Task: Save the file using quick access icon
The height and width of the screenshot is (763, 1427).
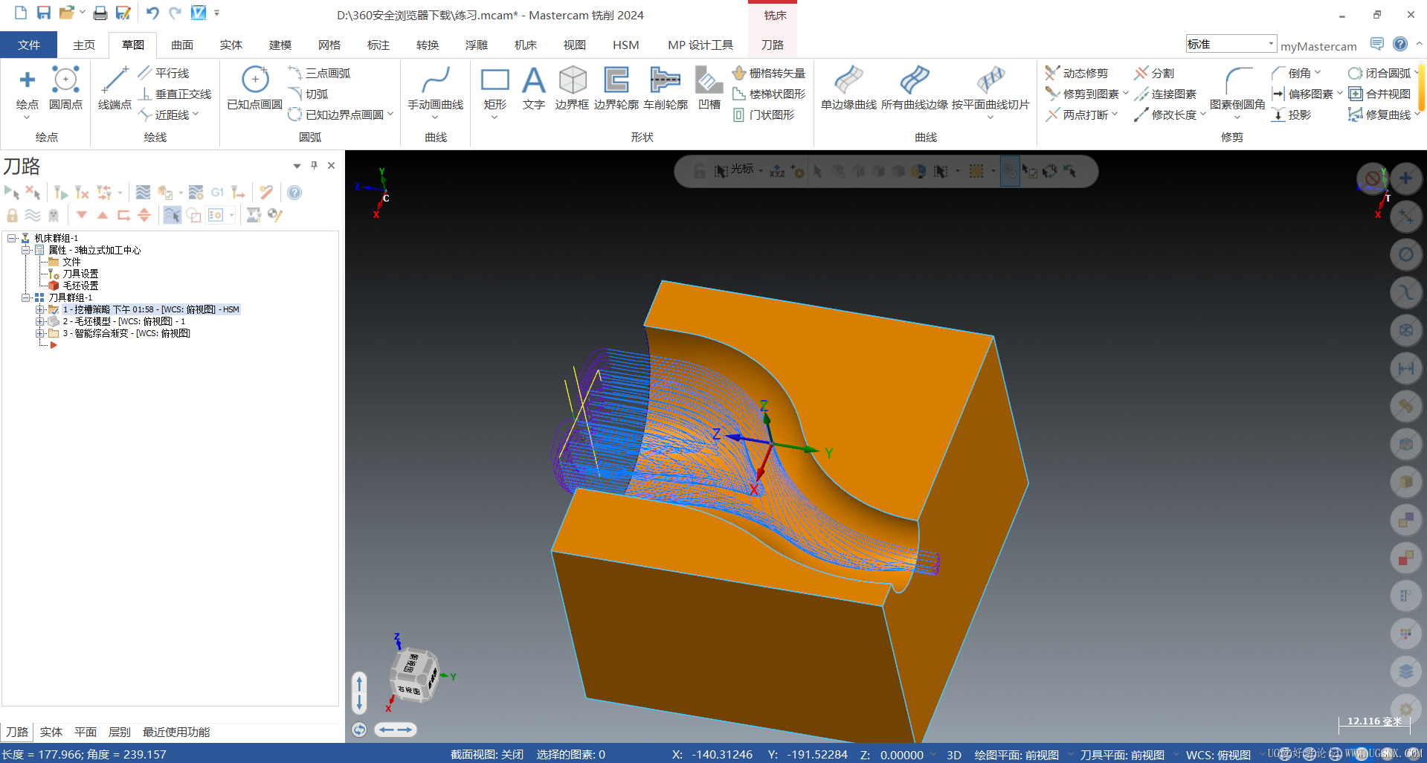Action: tap(44, 13)
